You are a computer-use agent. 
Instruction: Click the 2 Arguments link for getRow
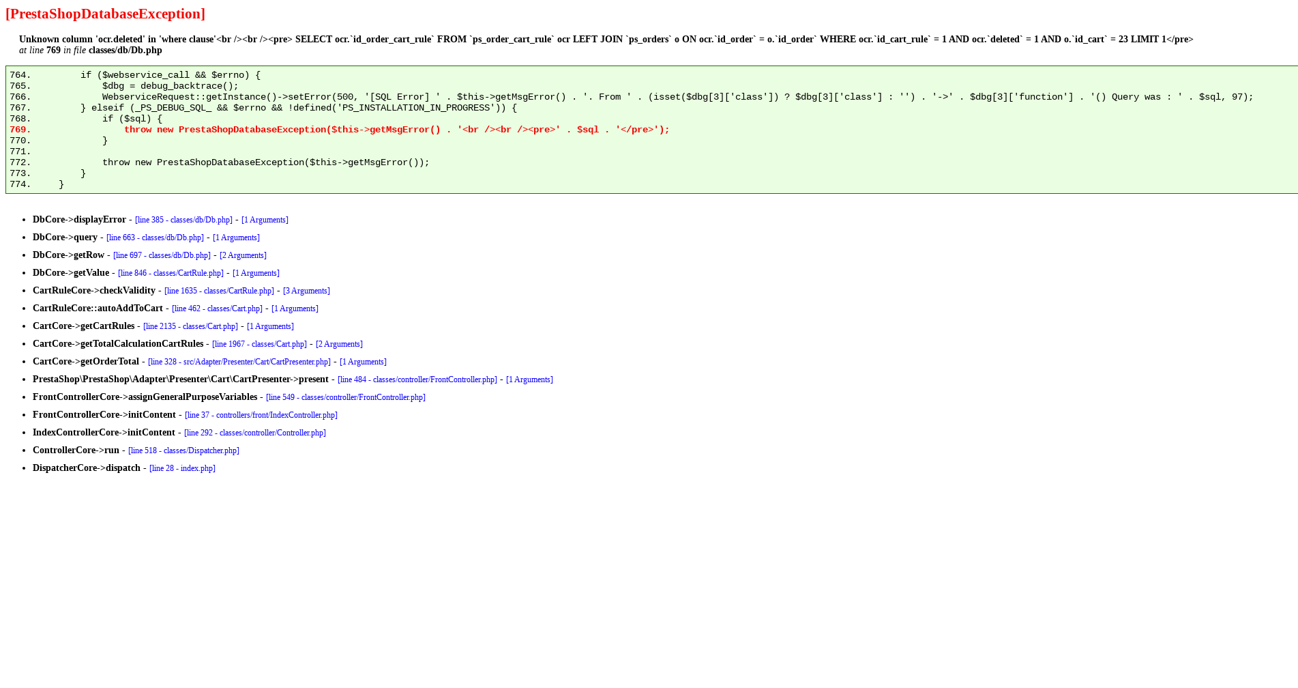(x=242, y=255)
